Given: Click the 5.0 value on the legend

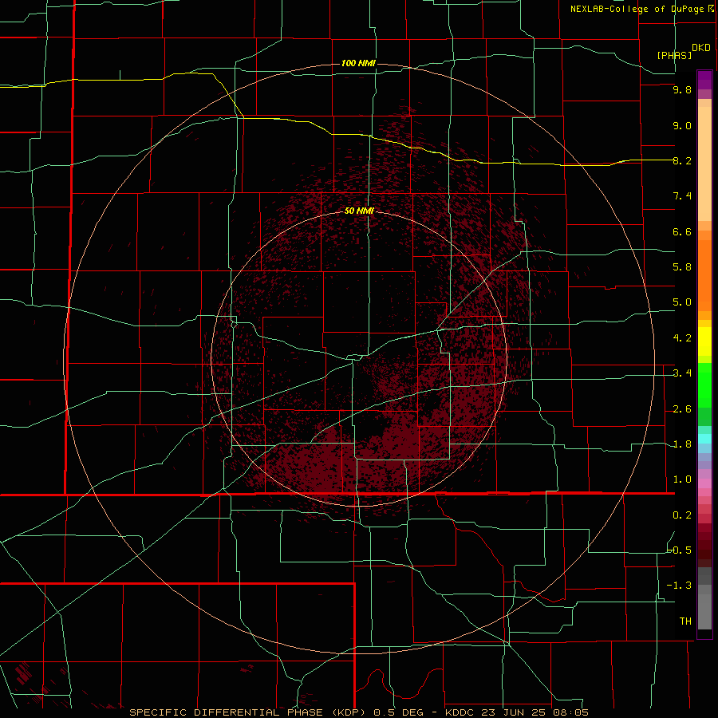Looking at the screenshot, I should point(682,302).
